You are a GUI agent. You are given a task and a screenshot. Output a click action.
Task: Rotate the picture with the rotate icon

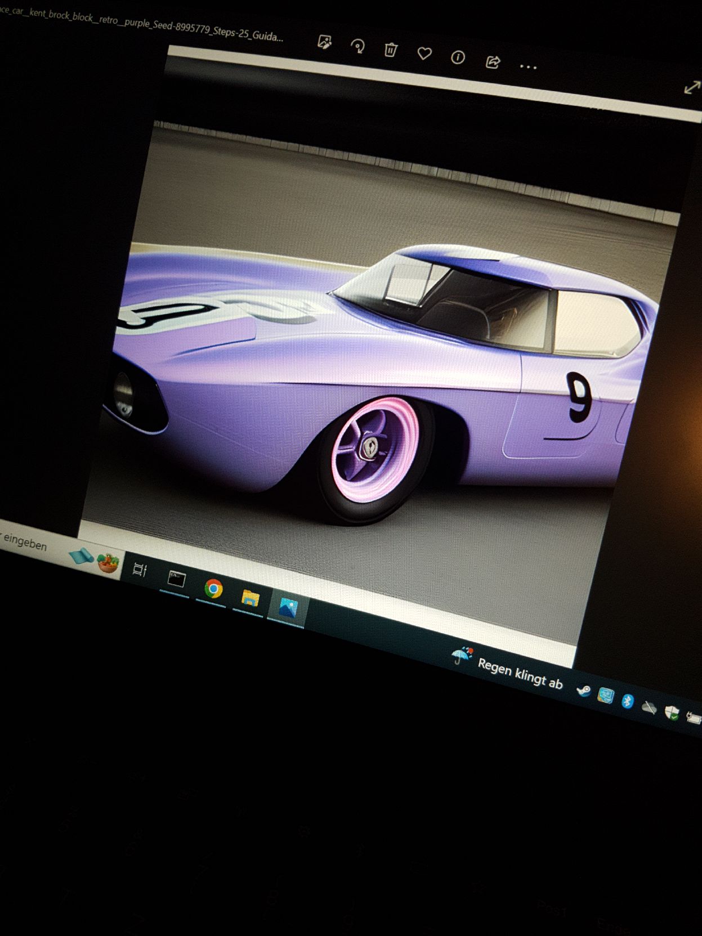[357, 46]
